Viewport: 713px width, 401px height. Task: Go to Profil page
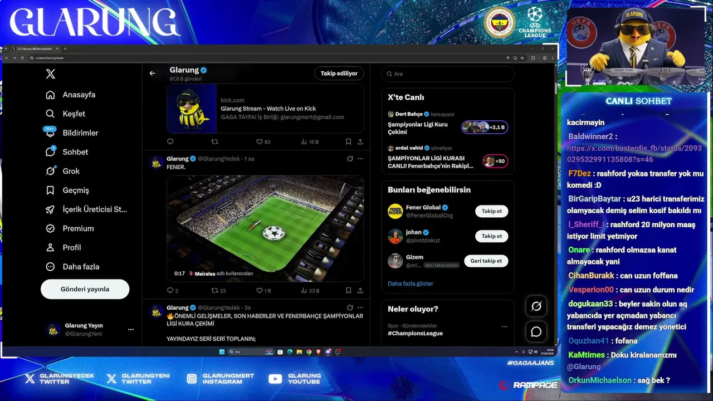click(x=64, y=247)
